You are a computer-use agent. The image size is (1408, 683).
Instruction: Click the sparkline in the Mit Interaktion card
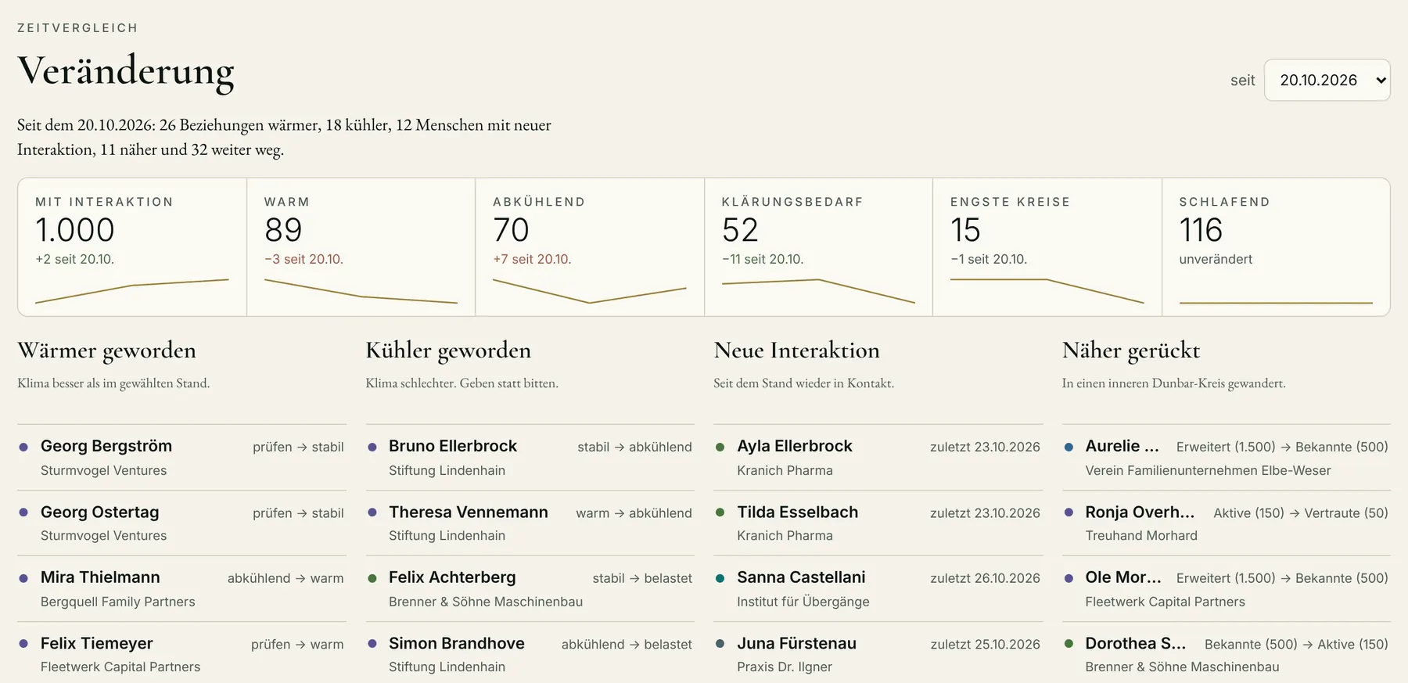[132, 290]
